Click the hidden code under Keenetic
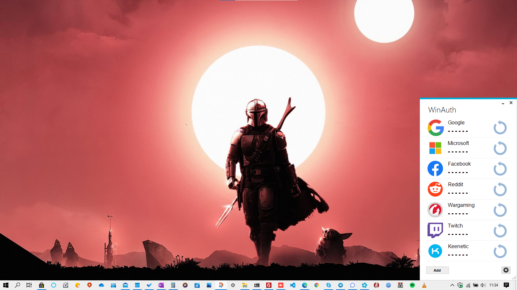The image size is (517, 290). [458, 255]
